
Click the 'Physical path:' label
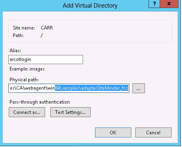tap(24, 80)
